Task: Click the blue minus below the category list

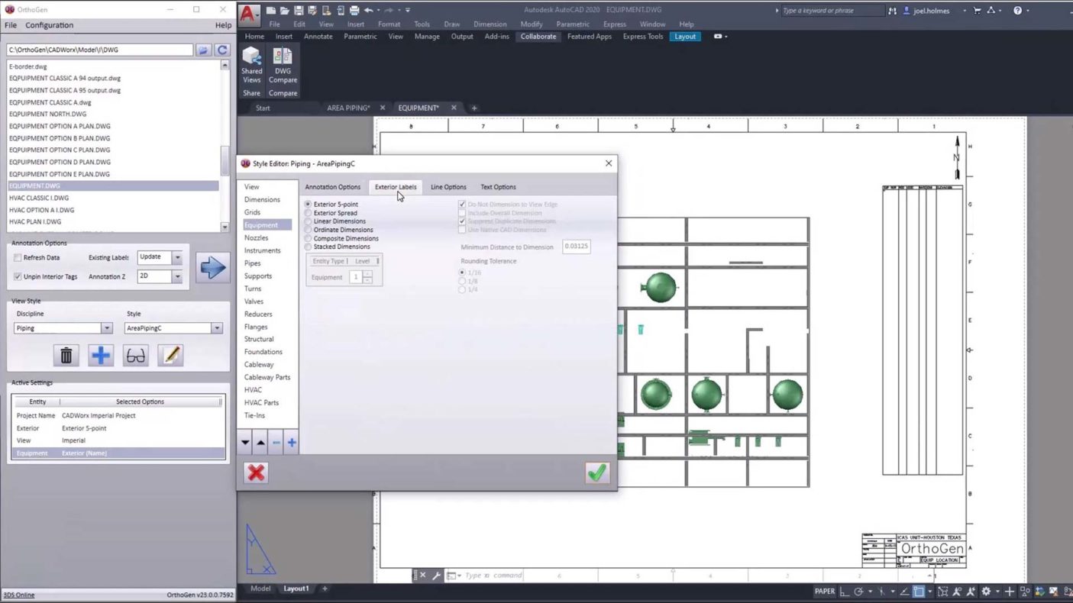Action: (276, 443)
